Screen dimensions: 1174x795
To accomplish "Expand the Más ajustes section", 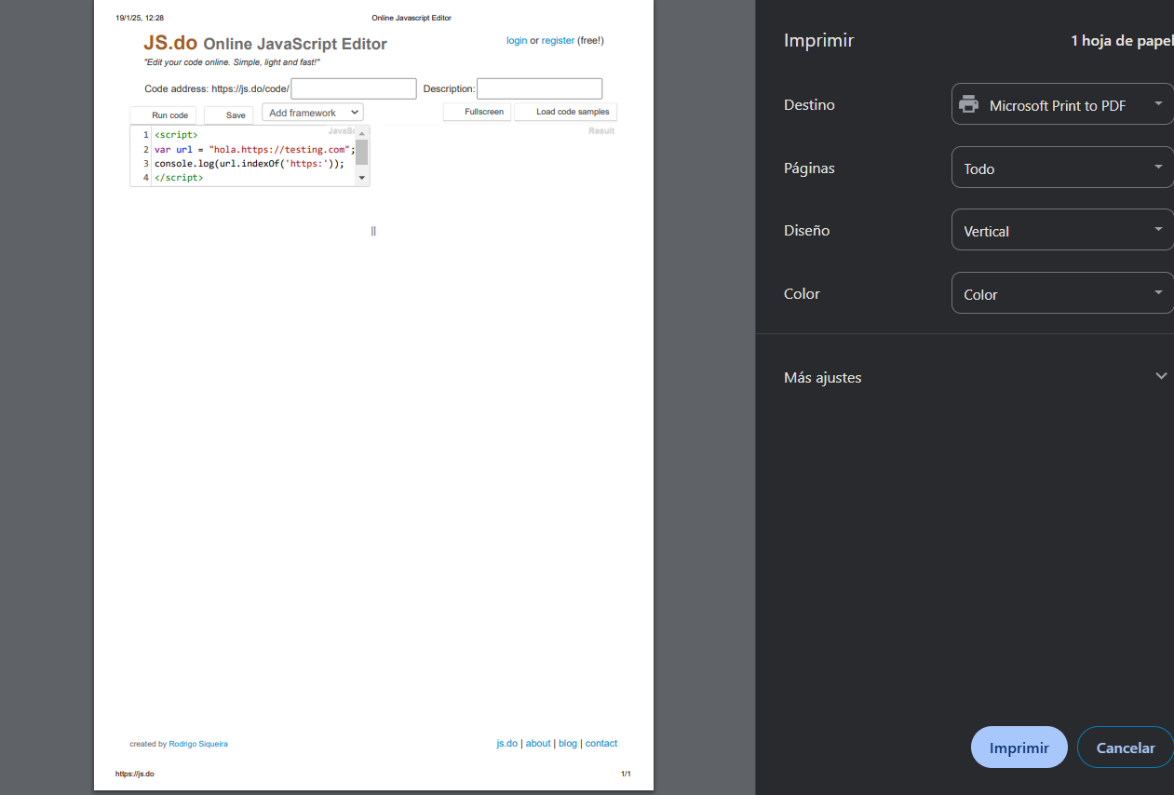I will 975,377.
